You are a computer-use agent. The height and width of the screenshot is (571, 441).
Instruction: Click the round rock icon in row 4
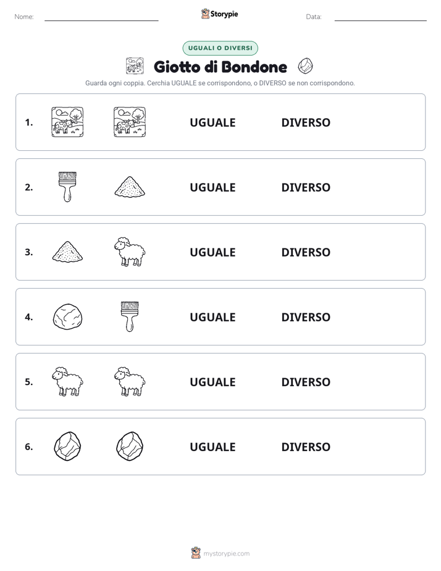tap(67, 317)
